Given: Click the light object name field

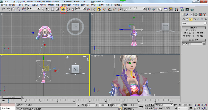Looking at the screenshot, I should (x=192, y=44).
